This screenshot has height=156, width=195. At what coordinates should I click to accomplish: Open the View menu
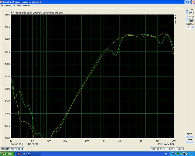(19, 5)
